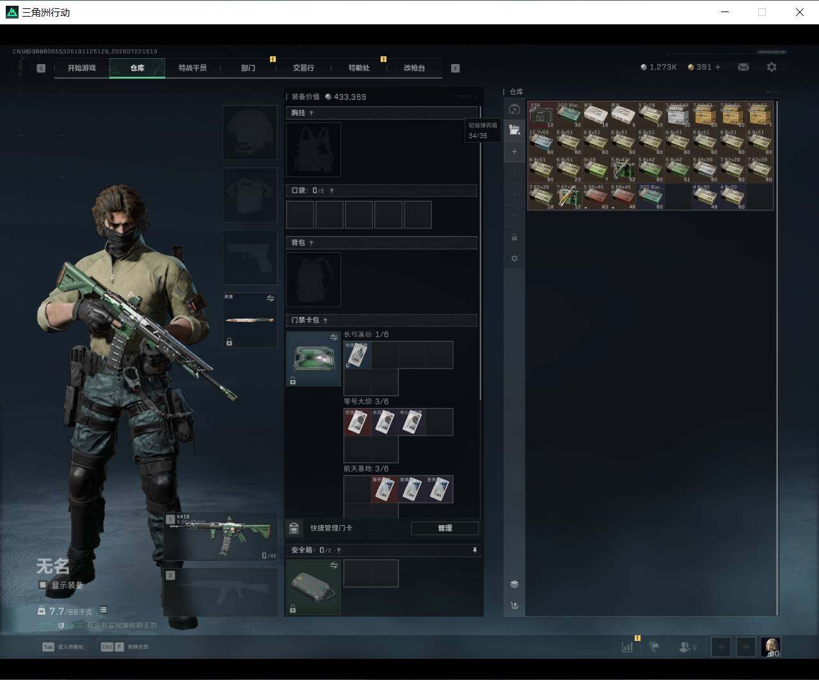Click the 管理 keycard button
The image size is (819, 680).
[x=445, y=528]
